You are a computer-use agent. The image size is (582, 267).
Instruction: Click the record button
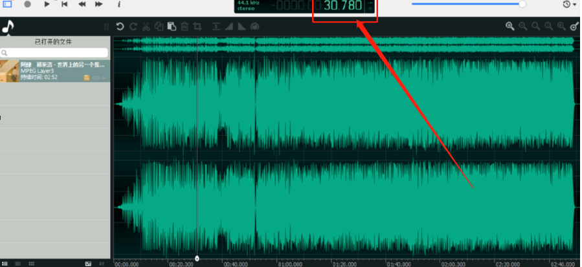tap(27, 4)
